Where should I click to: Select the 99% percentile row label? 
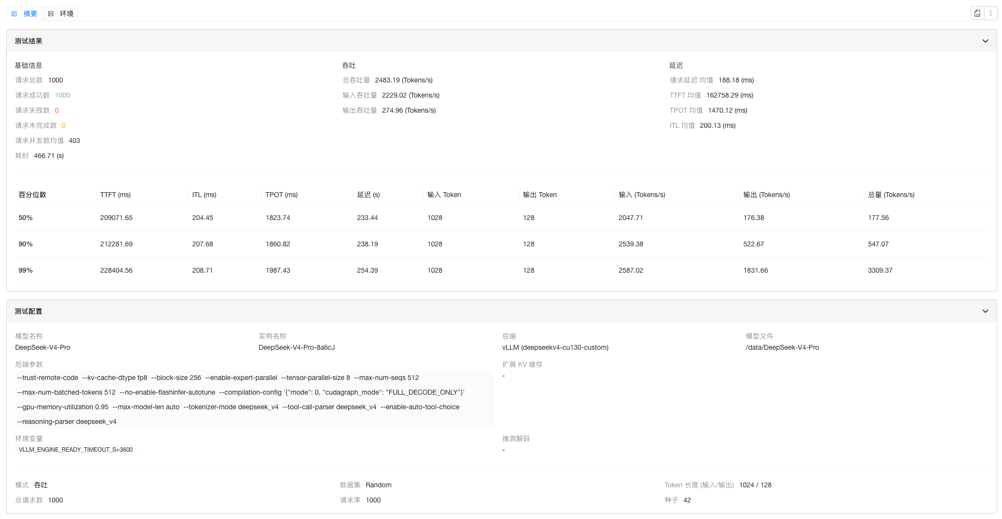click(25, 270)
